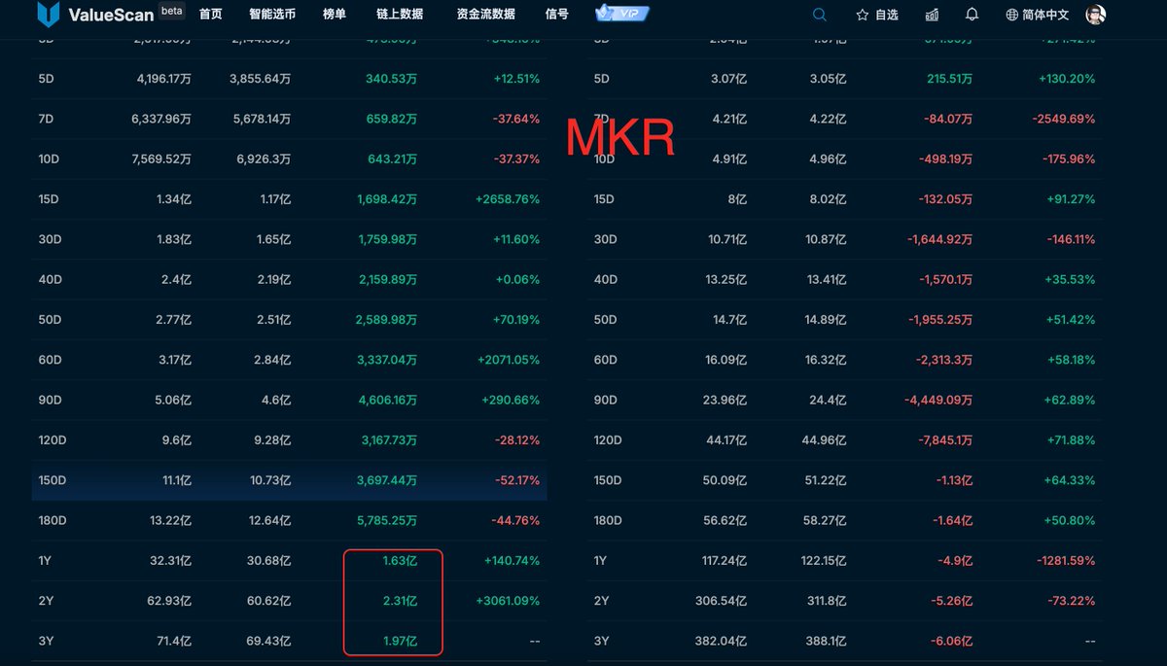The width and height of the screenshot is (1167, 666).
Task: Click the +130.20% change value
Action: point(1067,79)
